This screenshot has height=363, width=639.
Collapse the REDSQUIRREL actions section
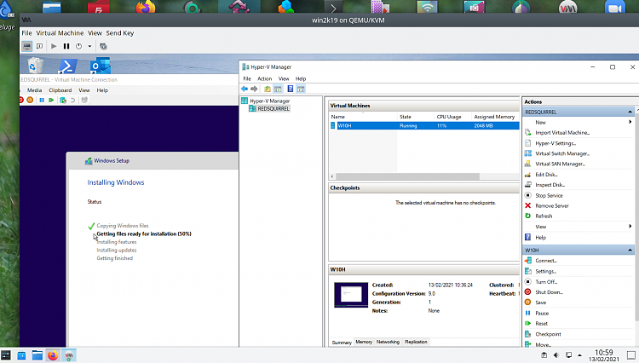[630, 112]
